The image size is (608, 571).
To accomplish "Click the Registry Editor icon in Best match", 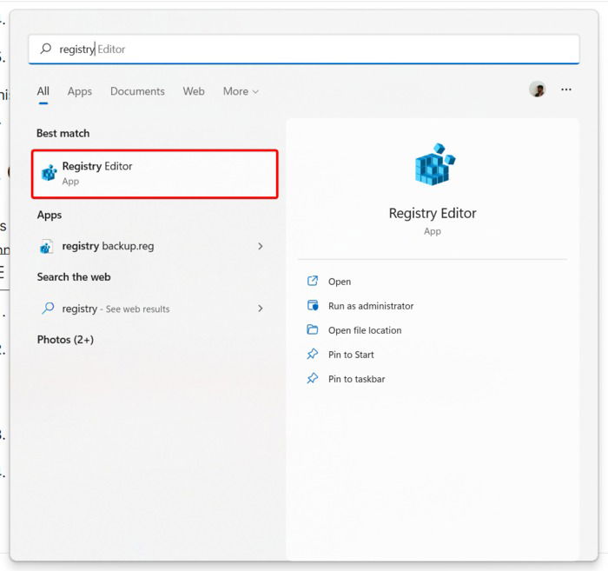I will tap(50, 173).
